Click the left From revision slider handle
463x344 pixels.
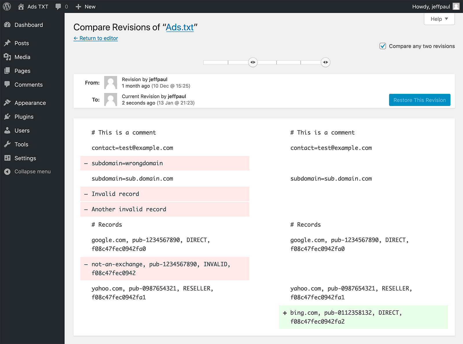[x=253, y=62]
